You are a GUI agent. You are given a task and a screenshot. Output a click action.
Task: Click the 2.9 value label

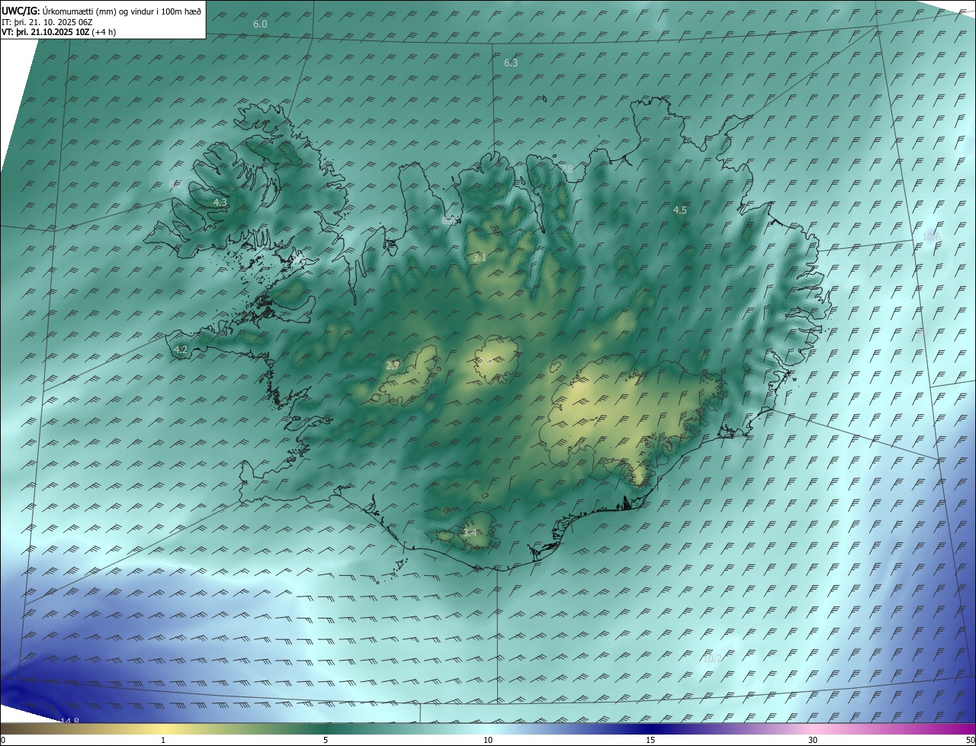(393, 365)
